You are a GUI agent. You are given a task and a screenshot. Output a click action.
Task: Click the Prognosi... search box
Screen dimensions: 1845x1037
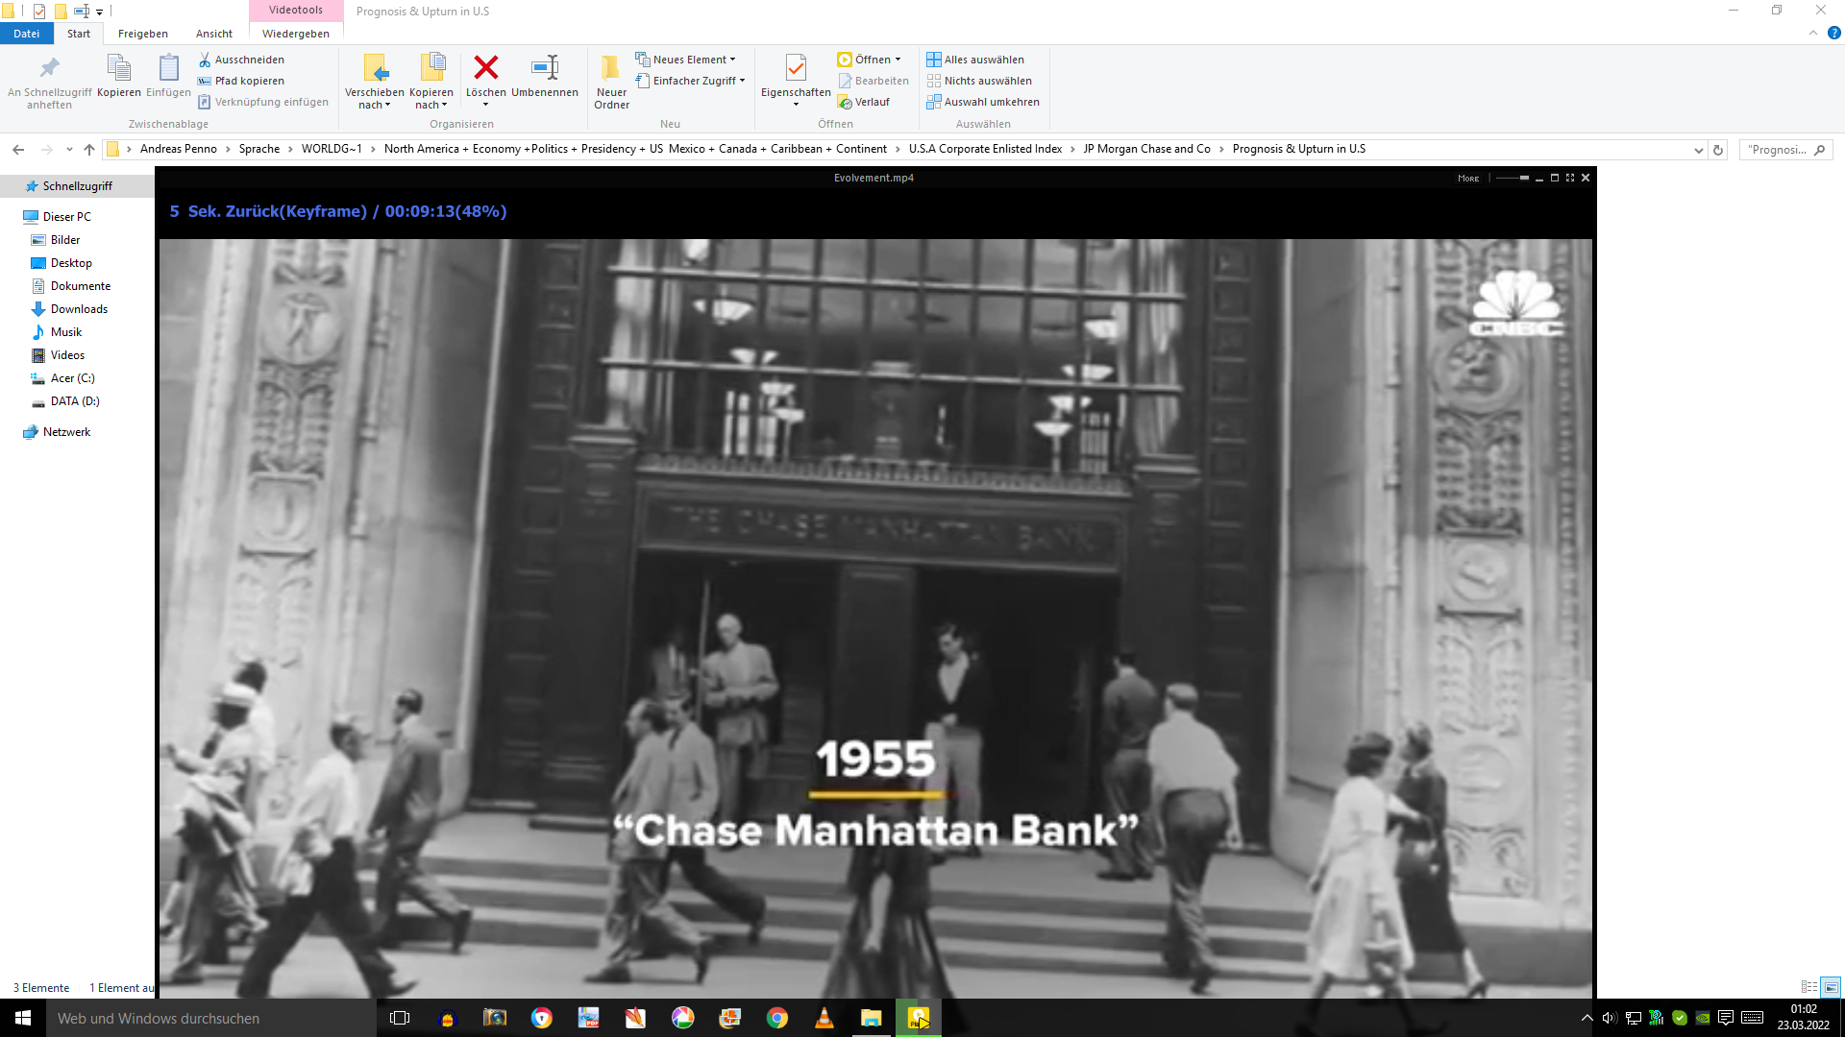click(x=1785, y=150)
